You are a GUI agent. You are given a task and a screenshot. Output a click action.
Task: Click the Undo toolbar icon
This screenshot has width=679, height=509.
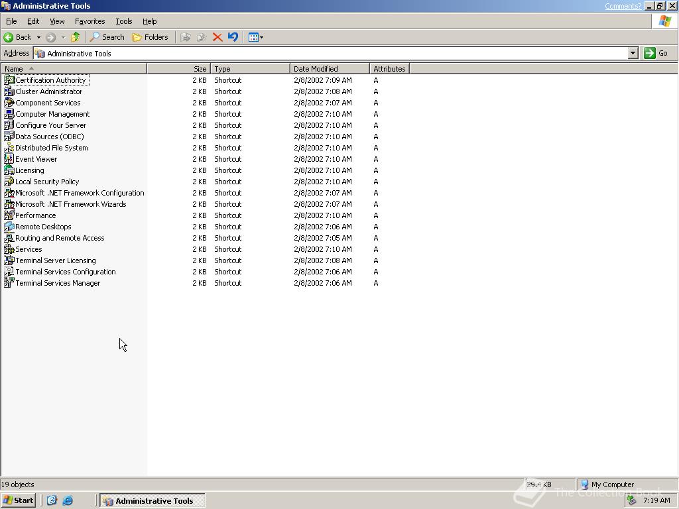[233, 37]
